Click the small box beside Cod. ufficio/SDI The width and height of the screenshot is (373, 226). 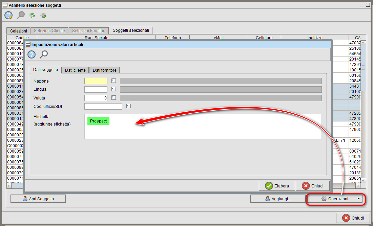pos(128,106)
